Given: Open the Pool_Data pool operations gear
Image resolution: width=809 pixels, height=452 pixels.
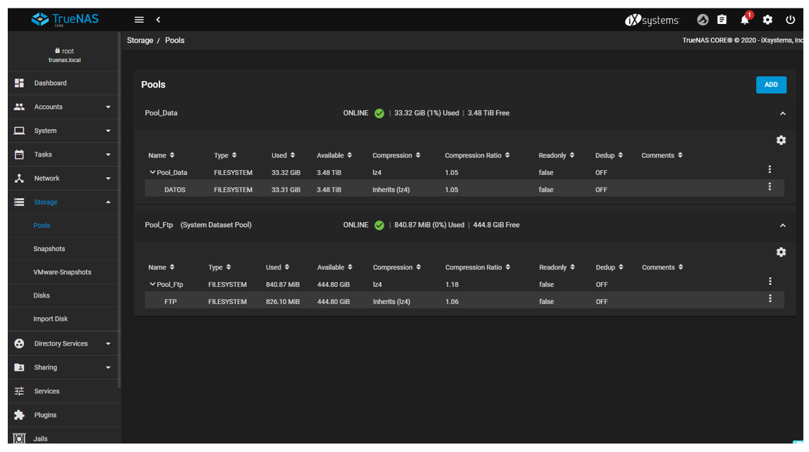Looking at the screenshot, I should point(781,140).
